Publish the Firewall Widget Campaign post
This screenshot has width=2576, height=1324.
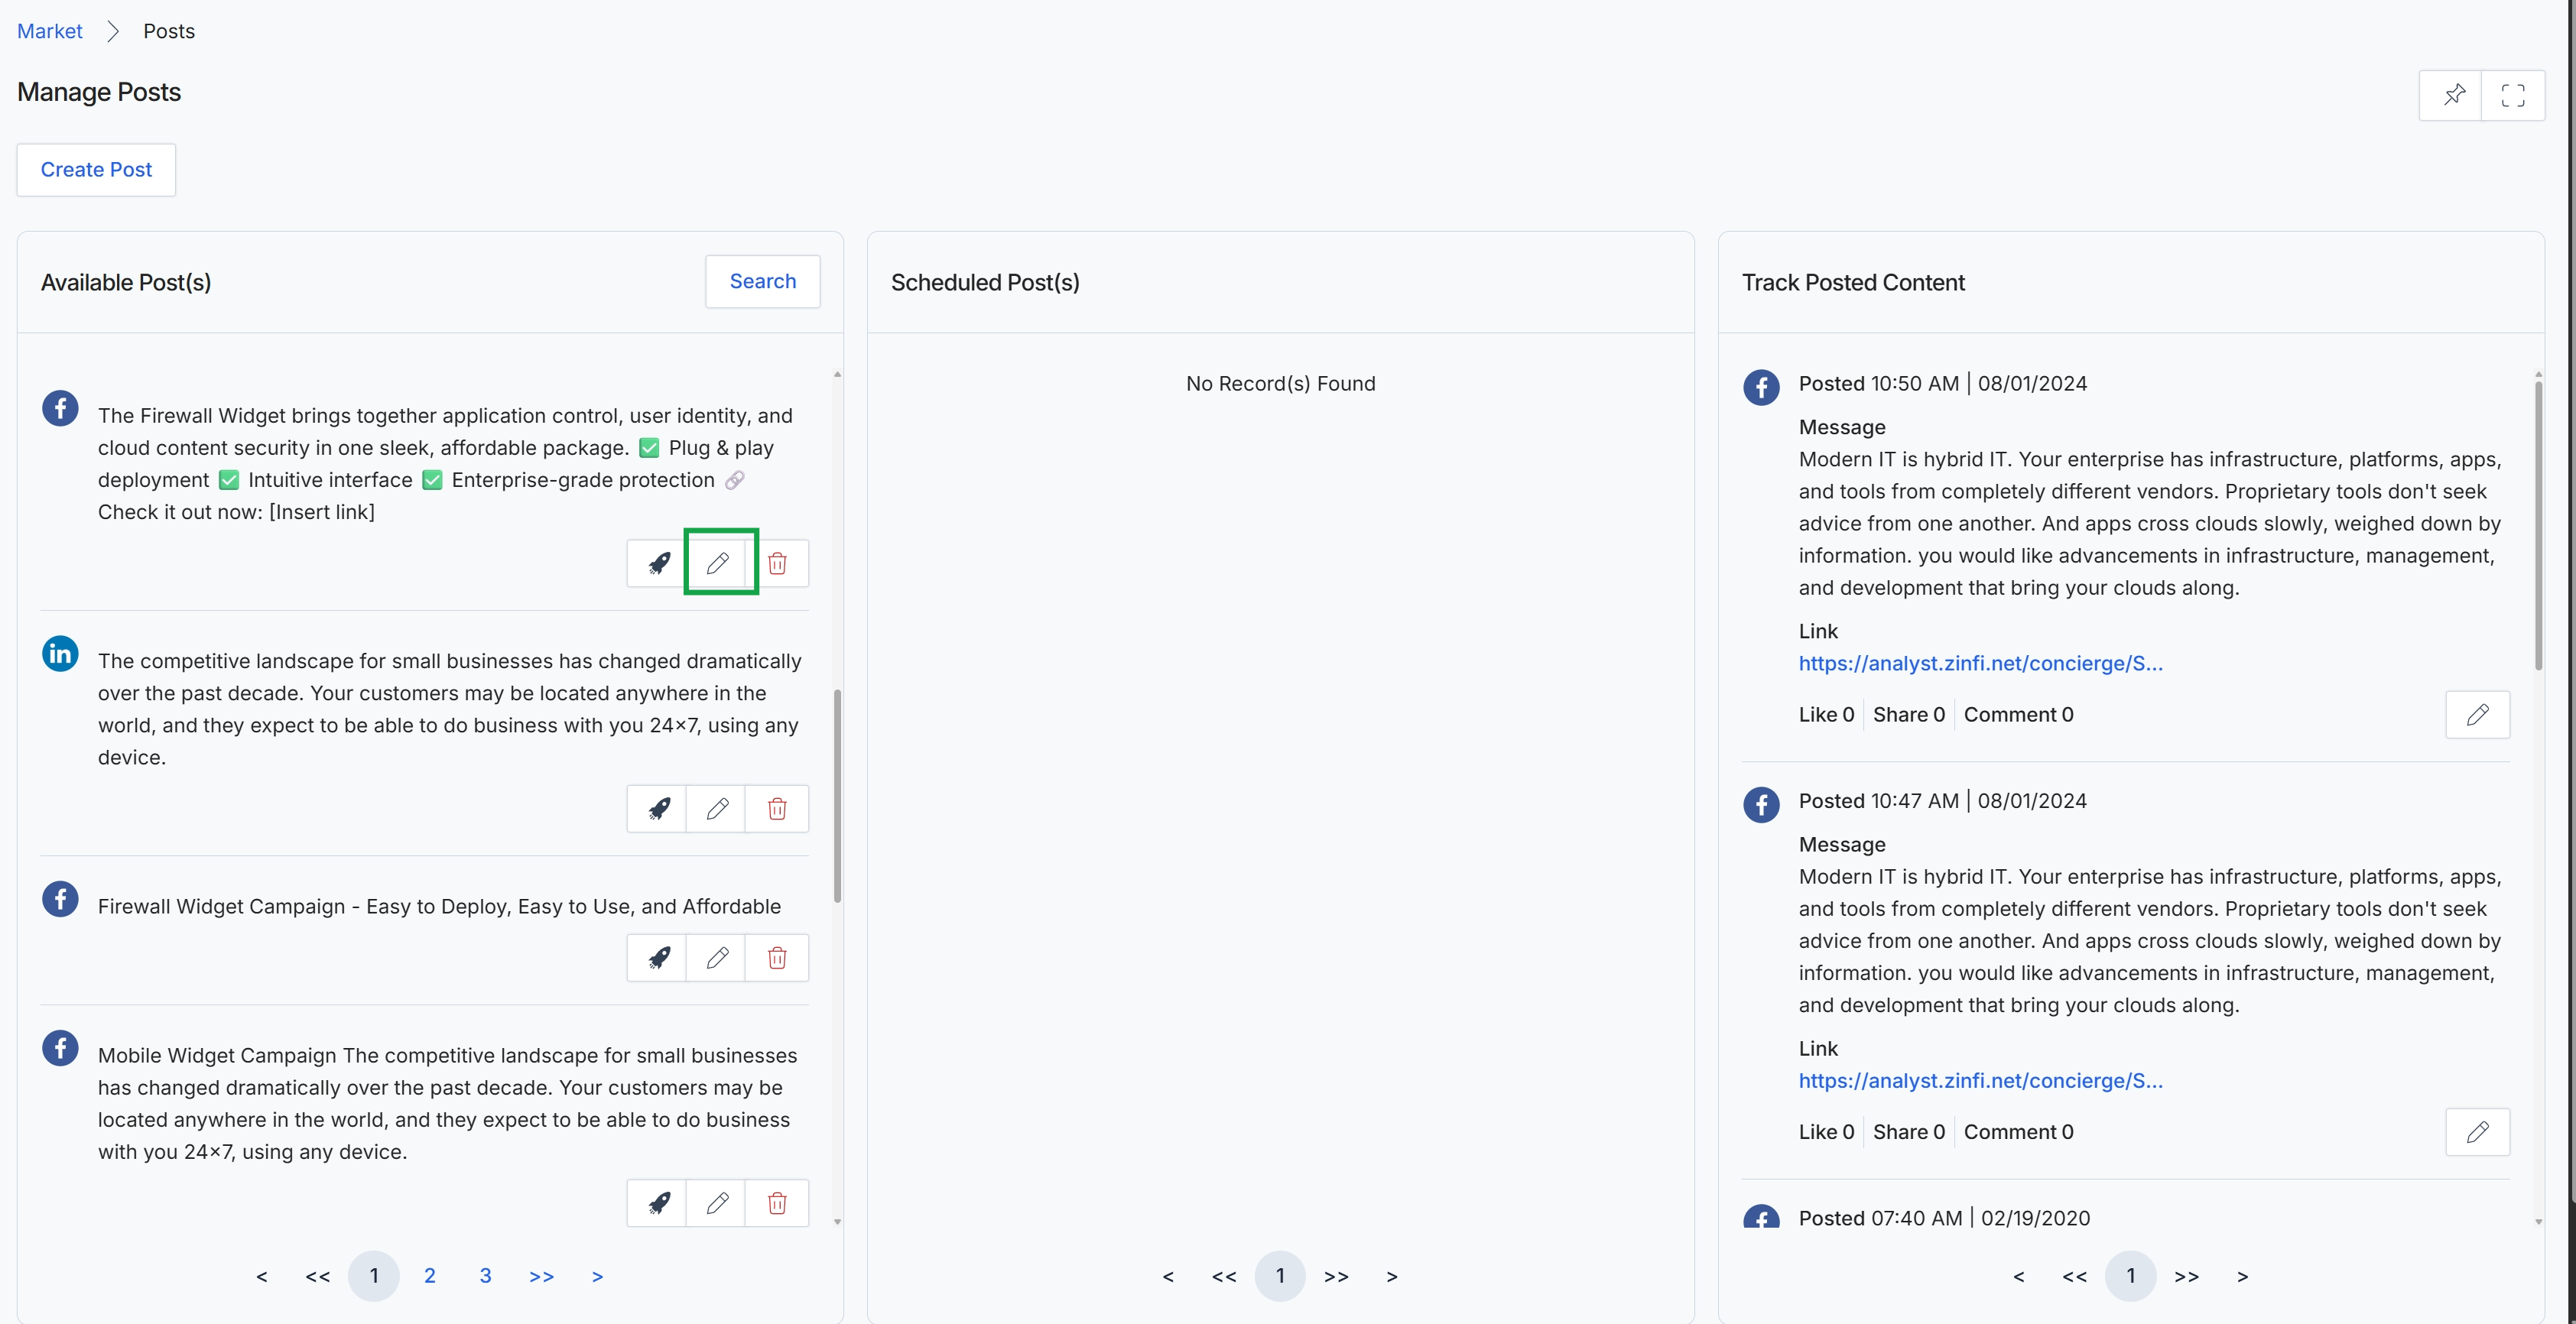(657, 958)
